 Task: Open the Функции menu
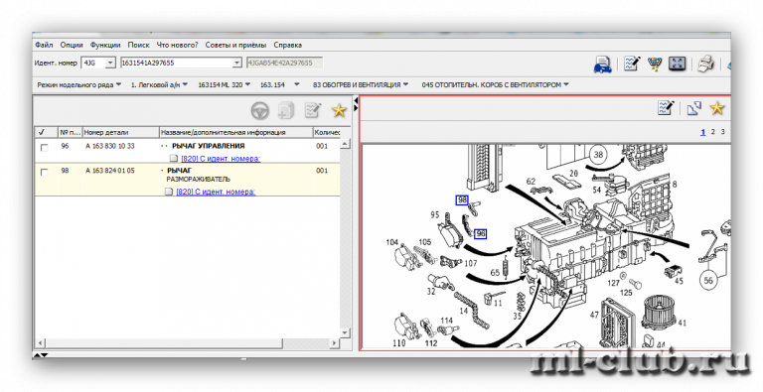[105, 45]
